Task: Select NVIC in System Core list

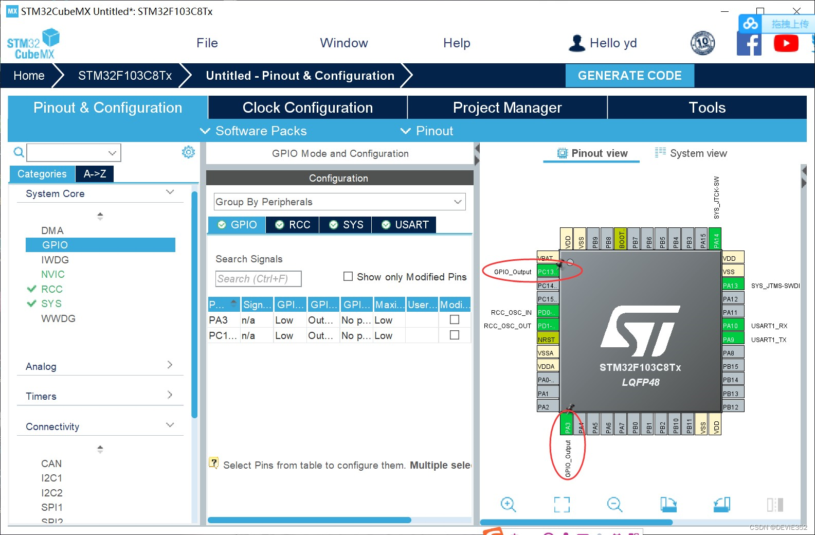Action: coord(53,274)
